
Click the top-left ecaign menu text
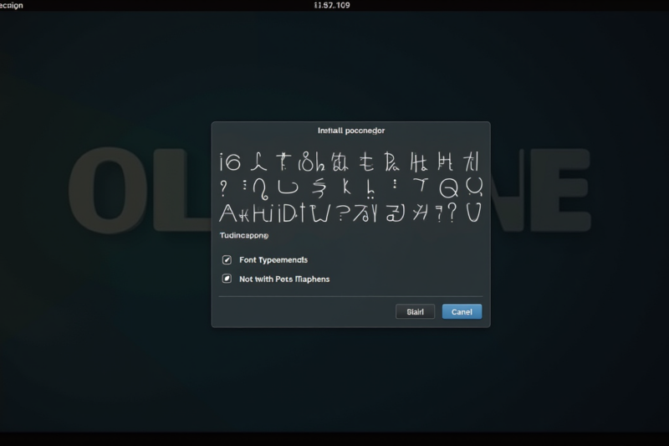click(x=12, y=5)
